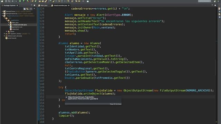Expand the clases package node
221x124 pixels.
[x=7, y=31]
